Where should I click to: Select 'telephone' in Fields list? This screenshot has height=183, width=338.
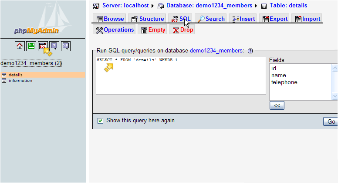click(x=284, y=82)
